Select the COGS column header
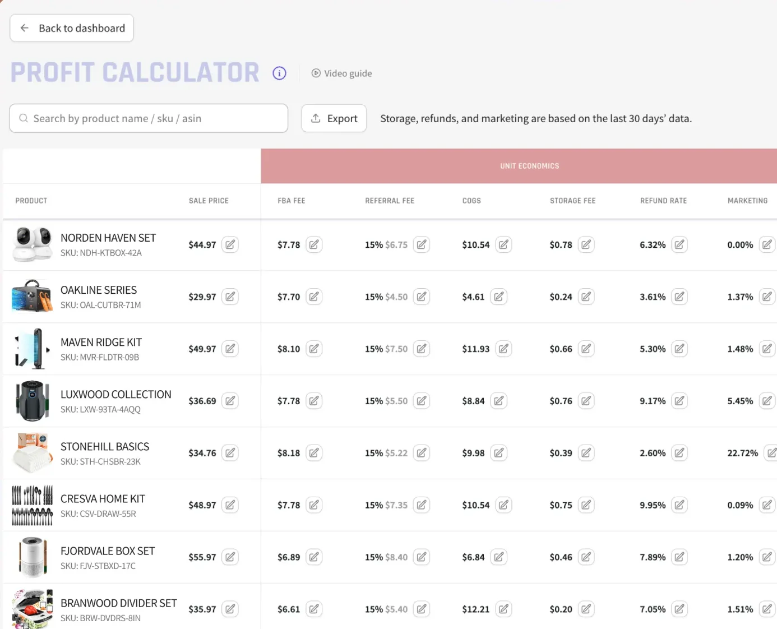Image resolution: width=777 pixels, height=629 pixels. [471, 201]
